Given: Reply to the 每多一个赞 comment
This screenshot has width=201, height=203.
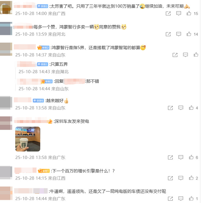Looking at the screenshot, I should coord(179,34).
